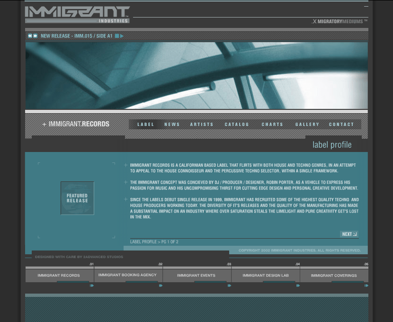
Task: Click the 'LABEL PROFILE > PG 1 OF 2' text
Action: (154, 242)
